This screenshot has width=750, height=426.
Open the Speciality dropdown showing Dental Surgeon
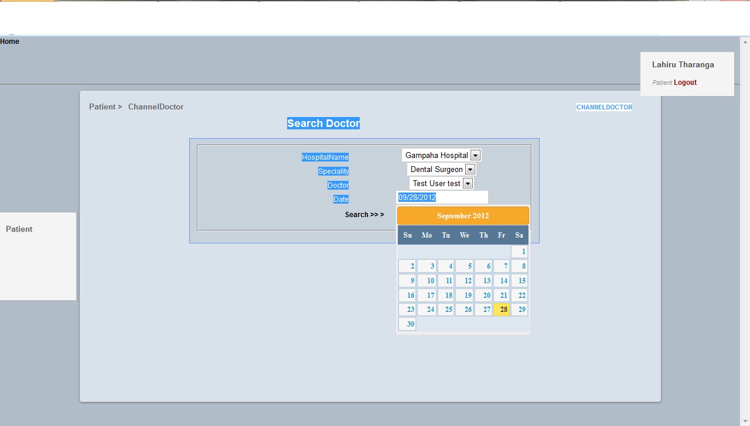point(469,169)
